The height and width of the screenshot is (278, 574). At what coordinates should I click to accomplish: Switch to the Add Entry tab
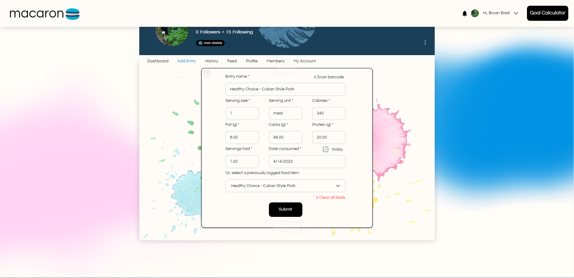(x=187, y=61)
